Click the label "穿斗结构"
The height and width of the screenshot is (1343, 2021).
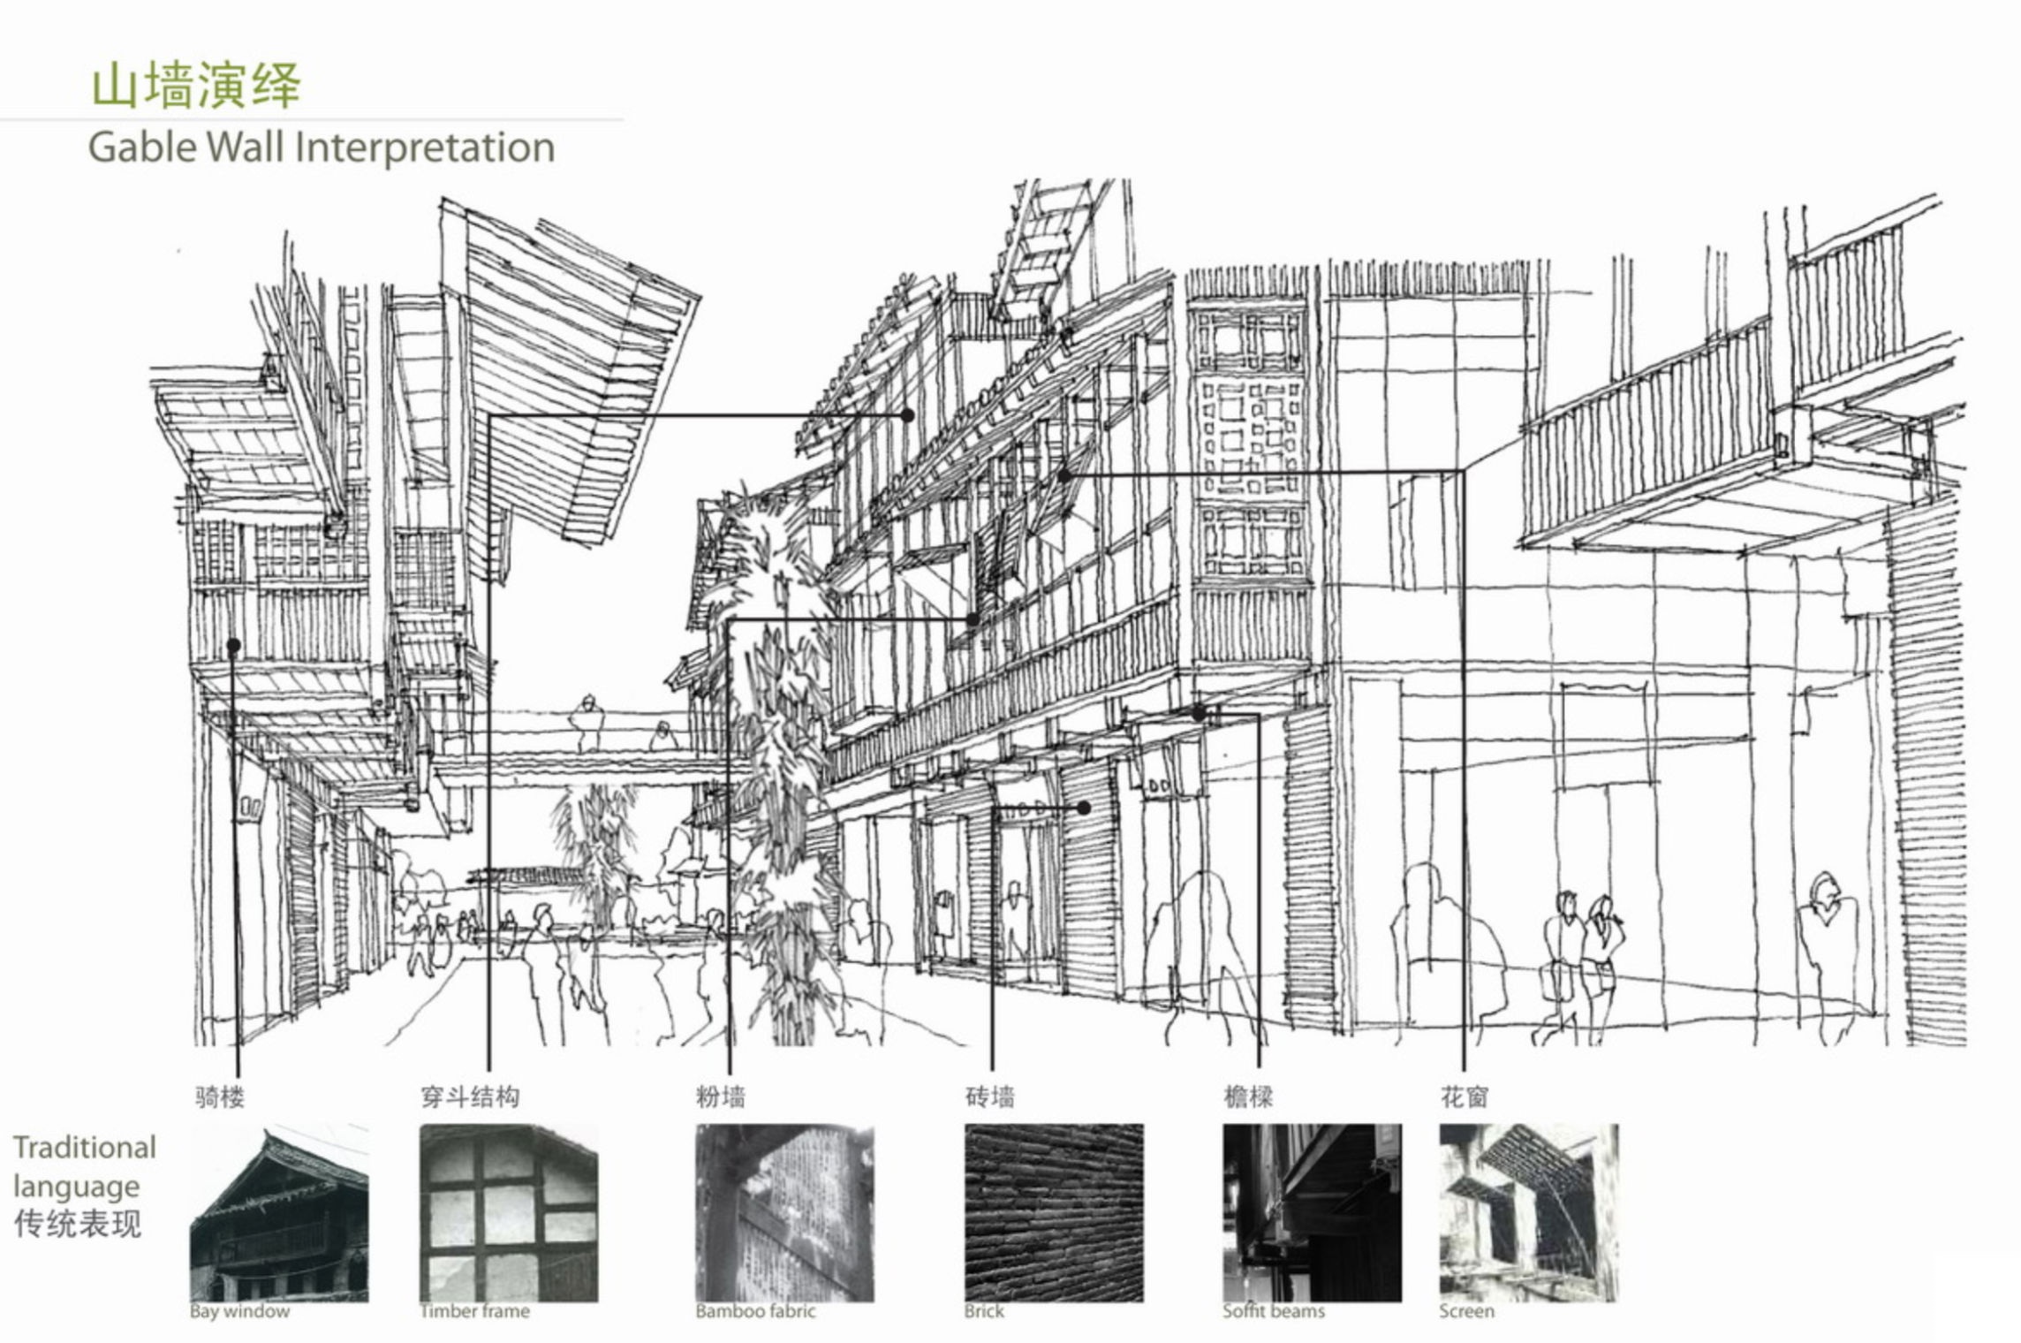[x=470, y=1097]
